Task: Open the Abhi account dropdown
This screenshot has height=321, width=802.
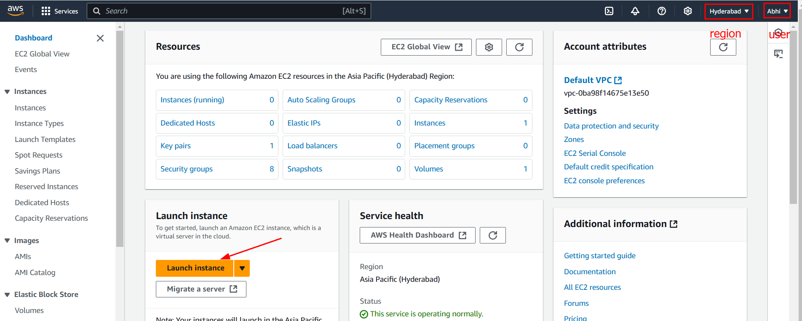Action: click(777, 11)
